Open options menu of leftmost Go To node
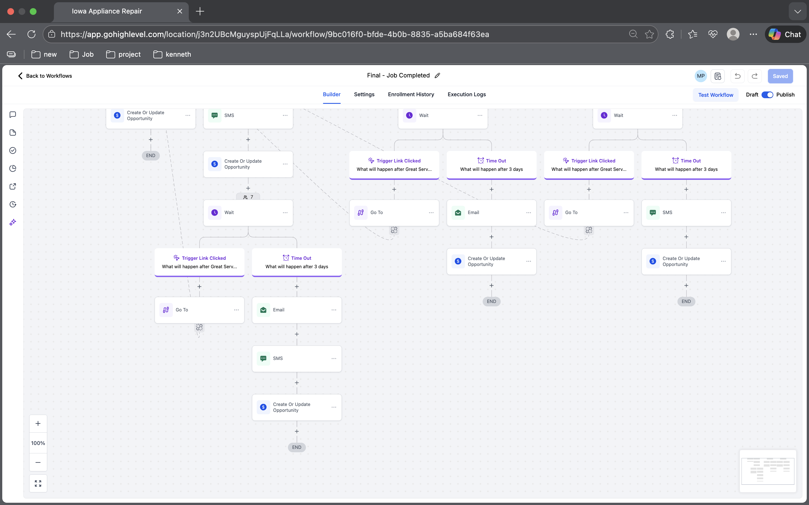The height and width of the screenshot is (505, 809). pyautogui.click(x=236, y=310)
